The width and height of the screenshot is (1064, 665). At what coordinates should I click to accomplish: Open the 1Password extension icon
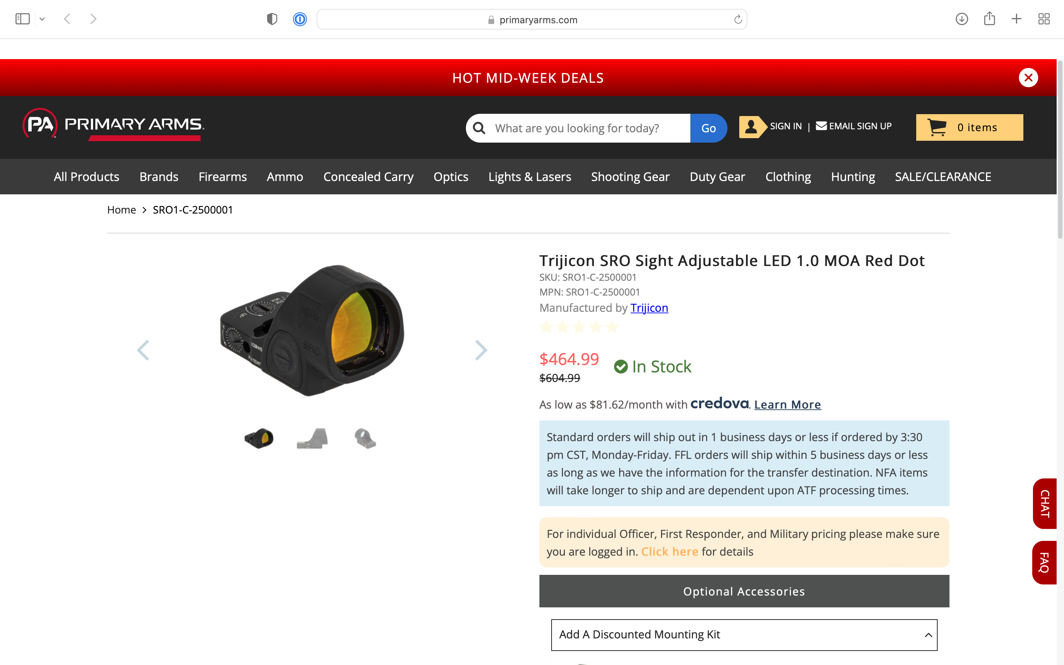point(300,19)
